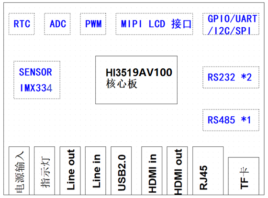This screenshot has height=198, width=268.
Task: Click the IMX334 text label
Action: click(36, 88)
